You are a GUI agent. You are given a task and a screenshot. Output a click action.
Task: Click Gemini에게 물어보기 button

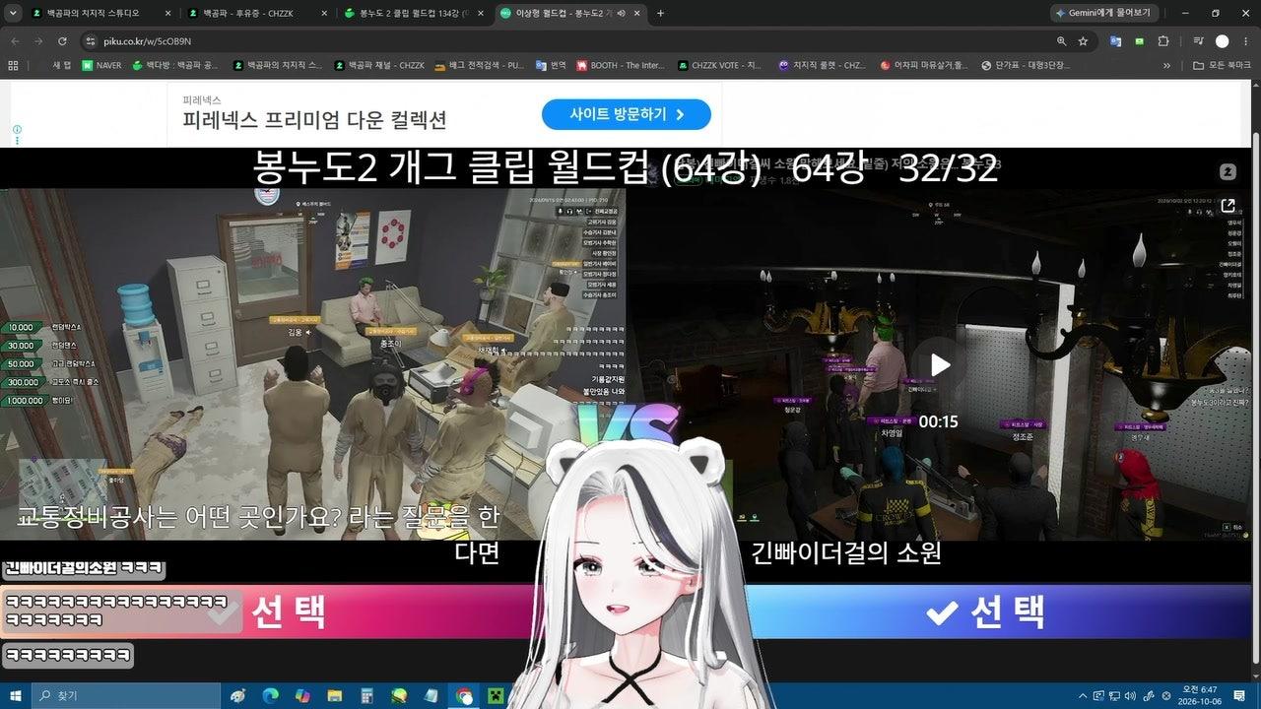[1104, 13]
